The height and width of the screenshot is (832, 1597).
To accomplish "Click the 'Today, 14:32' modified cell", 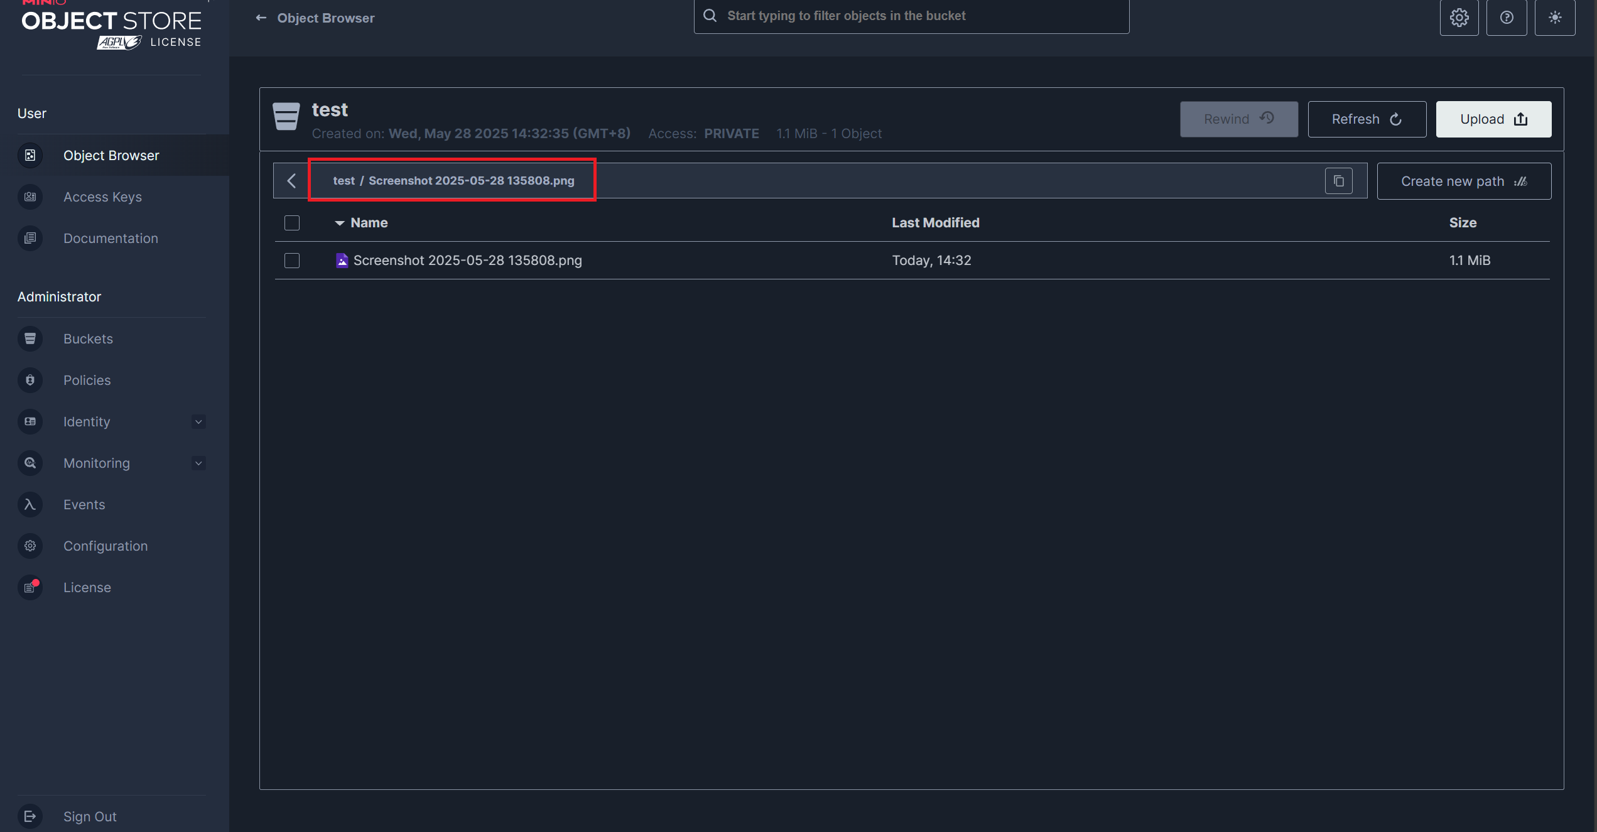I will click(931, 260).
